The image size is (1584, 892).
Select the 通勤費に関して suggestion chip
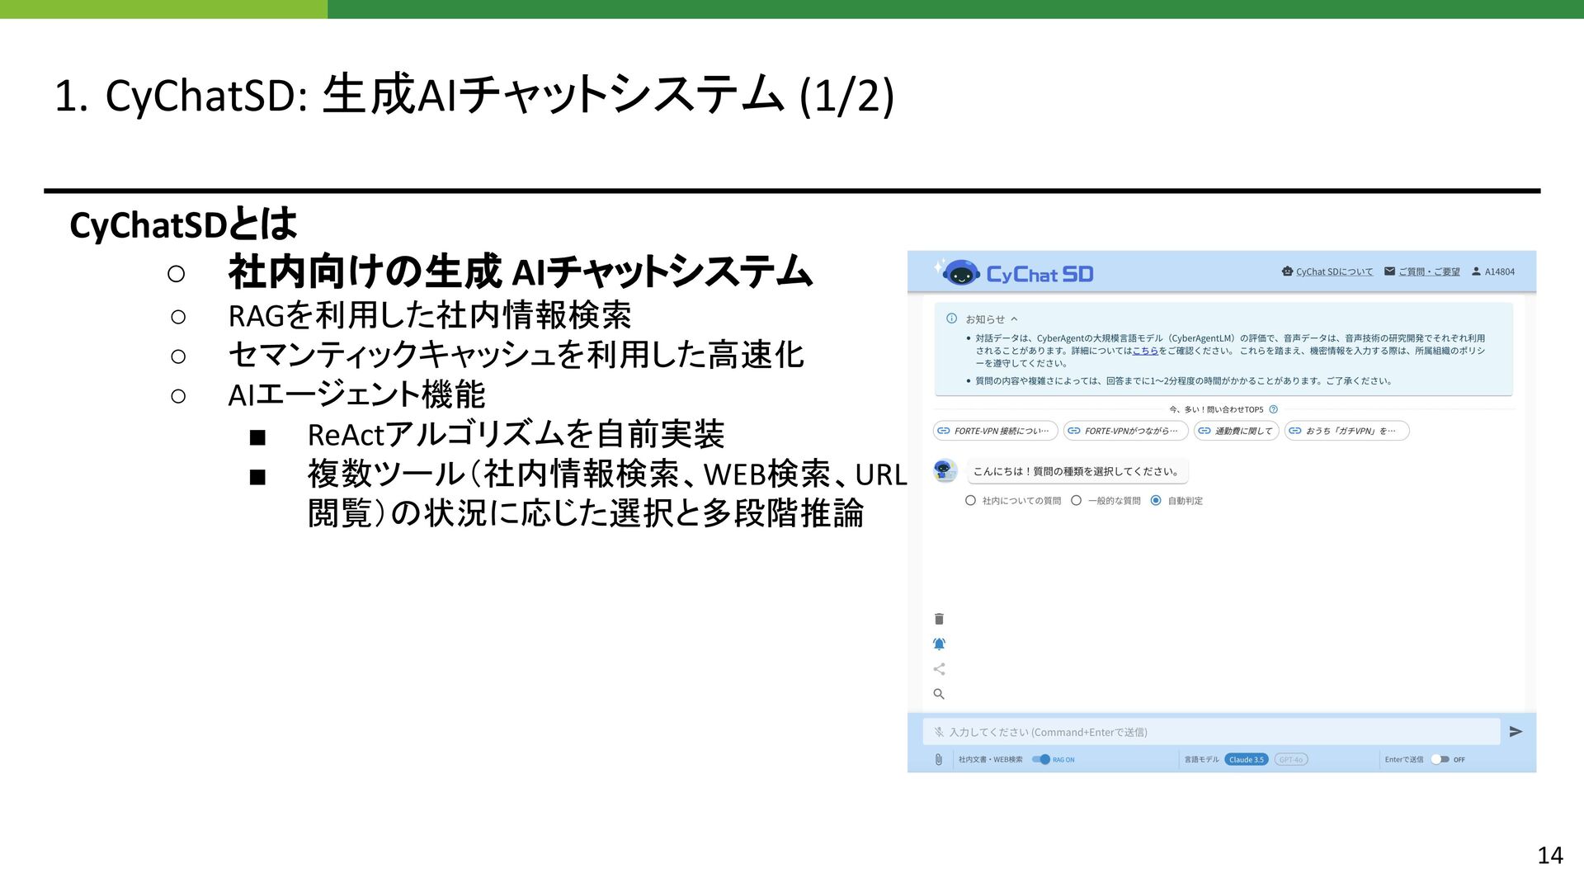coord(1236,431)
